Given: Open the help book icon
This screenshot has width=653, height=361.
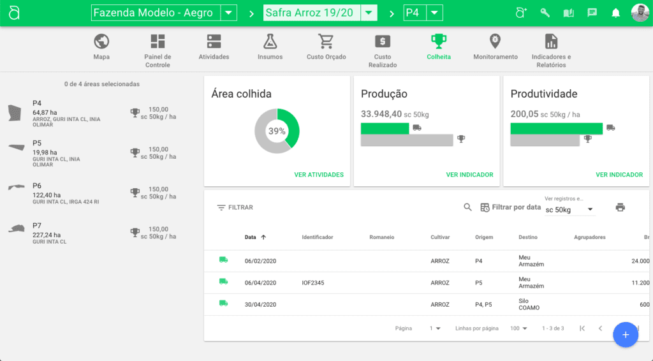Looking at the screenshot, I should pos(568,13).
